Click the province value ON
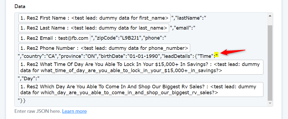Image resolution: width=288 pixels, height=119 pixels. tap(91, 56)
